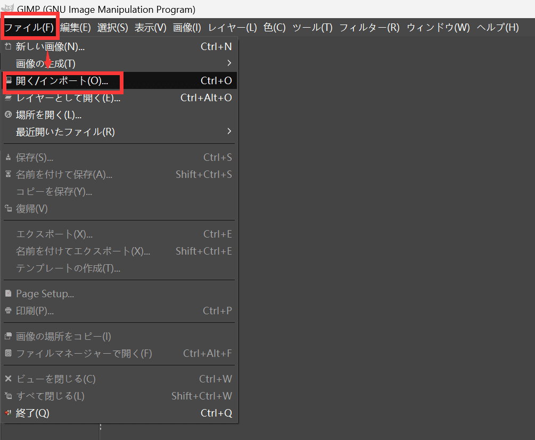Choose レイヤーとして開く(E)... menu entry
The height and width of the screenshot is (440, 535).
pos(119,97)
